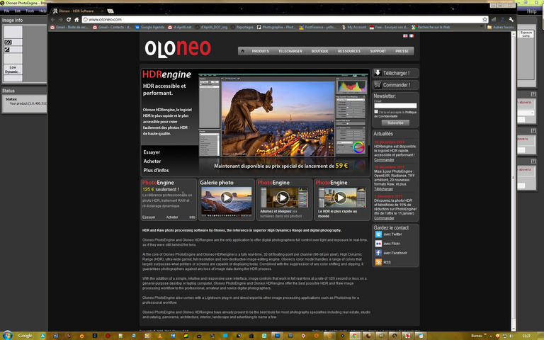Accept the Politique de Confidentialité checkbox
544x340 pixels.
point(375,111)
